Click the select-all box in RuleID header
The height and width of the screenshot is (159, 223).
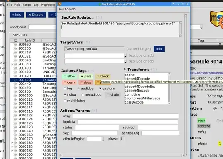(16, 41)
